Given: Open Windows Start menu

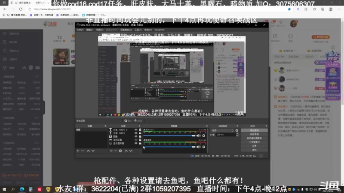Looking at the screenshot, I should coord(4,189).
